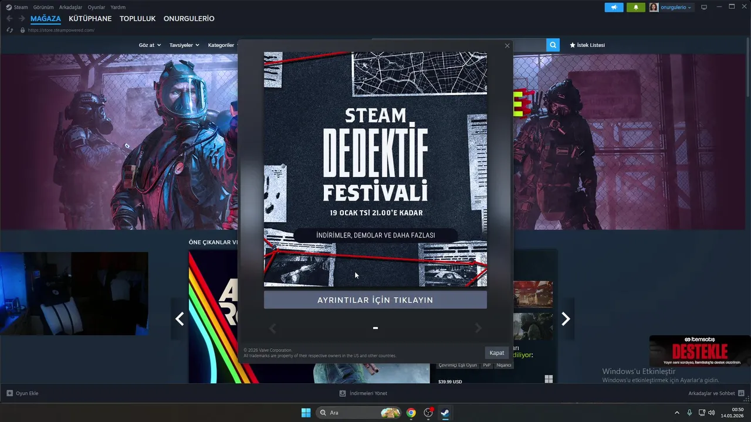Screen dimensions: 751x422
Task: Go to previous featured carousel item
Action: 180,319
